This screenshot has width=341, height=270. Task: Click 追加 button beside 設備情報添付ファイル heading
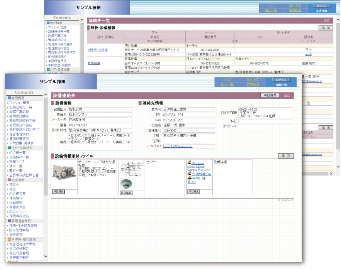(x=286, y=156)
